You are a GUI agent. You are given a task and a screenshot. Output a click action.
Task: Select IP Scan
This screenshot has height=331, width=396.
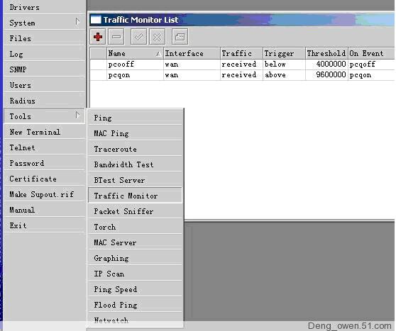click(135, 274)
